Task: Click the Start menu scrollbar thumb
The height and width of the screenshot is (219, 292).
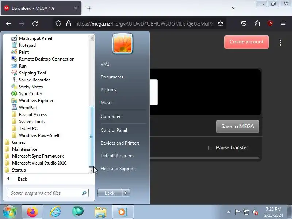Action: click(x=91, y=136)
